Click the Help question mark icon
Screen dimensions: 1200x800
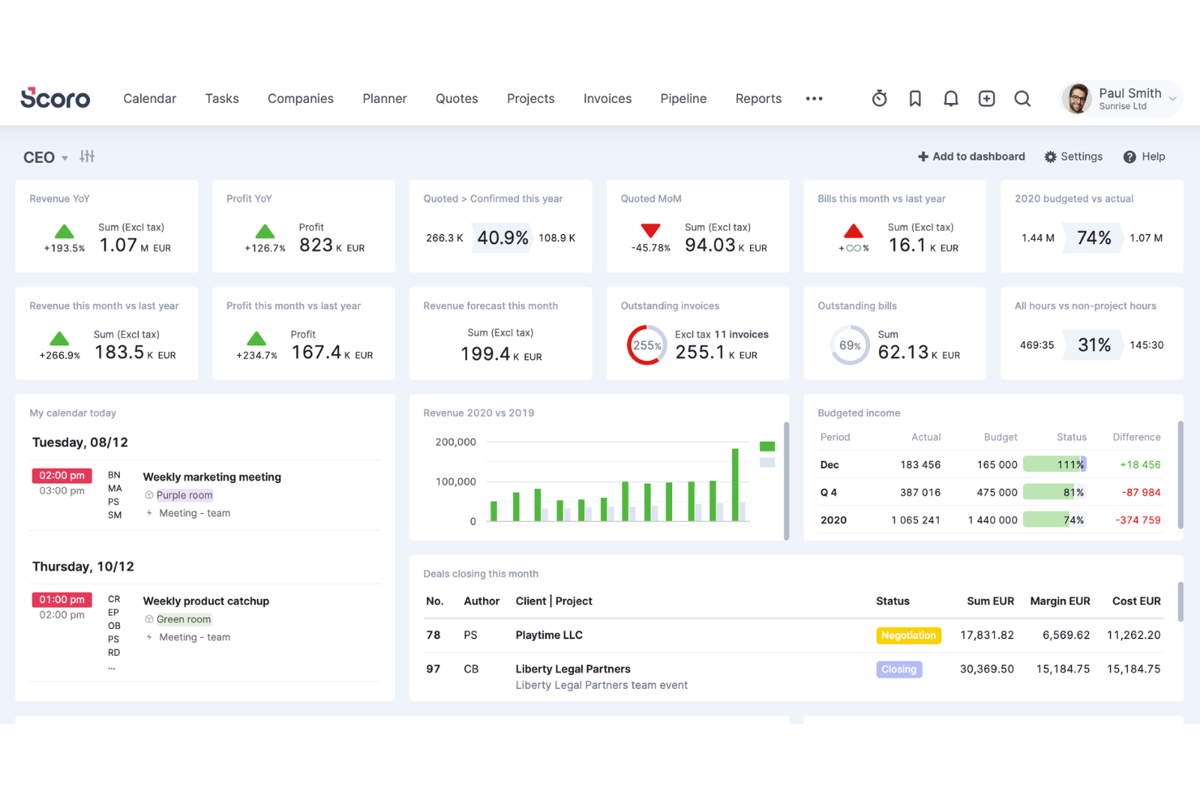pos(1129,156)
